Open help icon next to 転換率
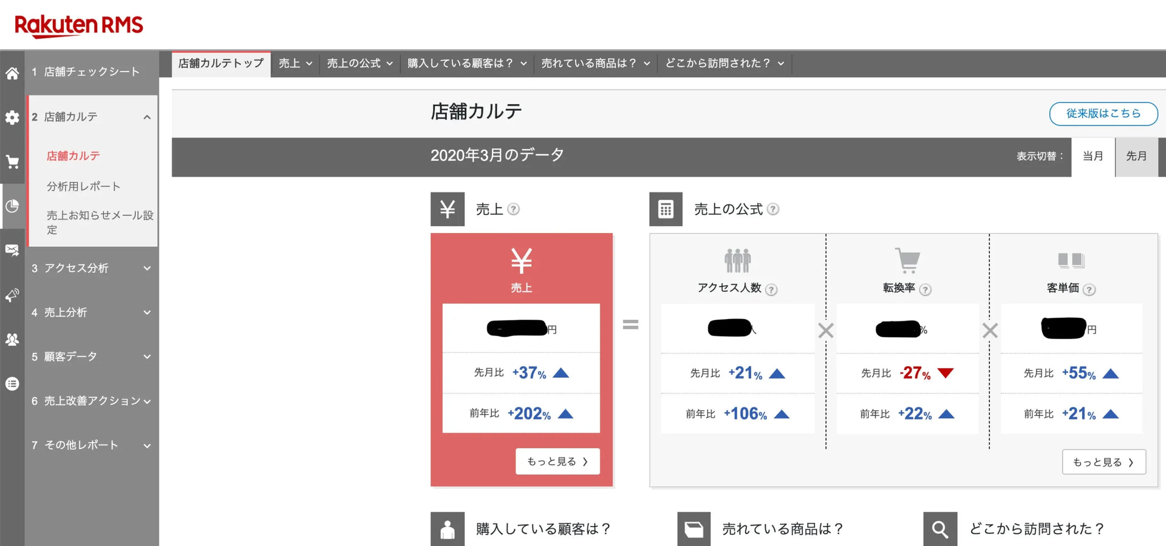Viewport: 1166px width, 546px height. click(x=926, y=290)
